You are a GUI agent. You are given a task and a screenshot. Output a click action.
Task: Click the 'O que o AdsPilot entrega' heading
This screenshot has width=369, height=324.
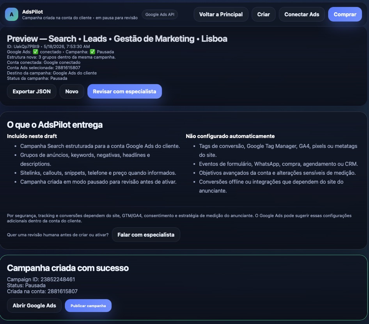coord(55,125)
